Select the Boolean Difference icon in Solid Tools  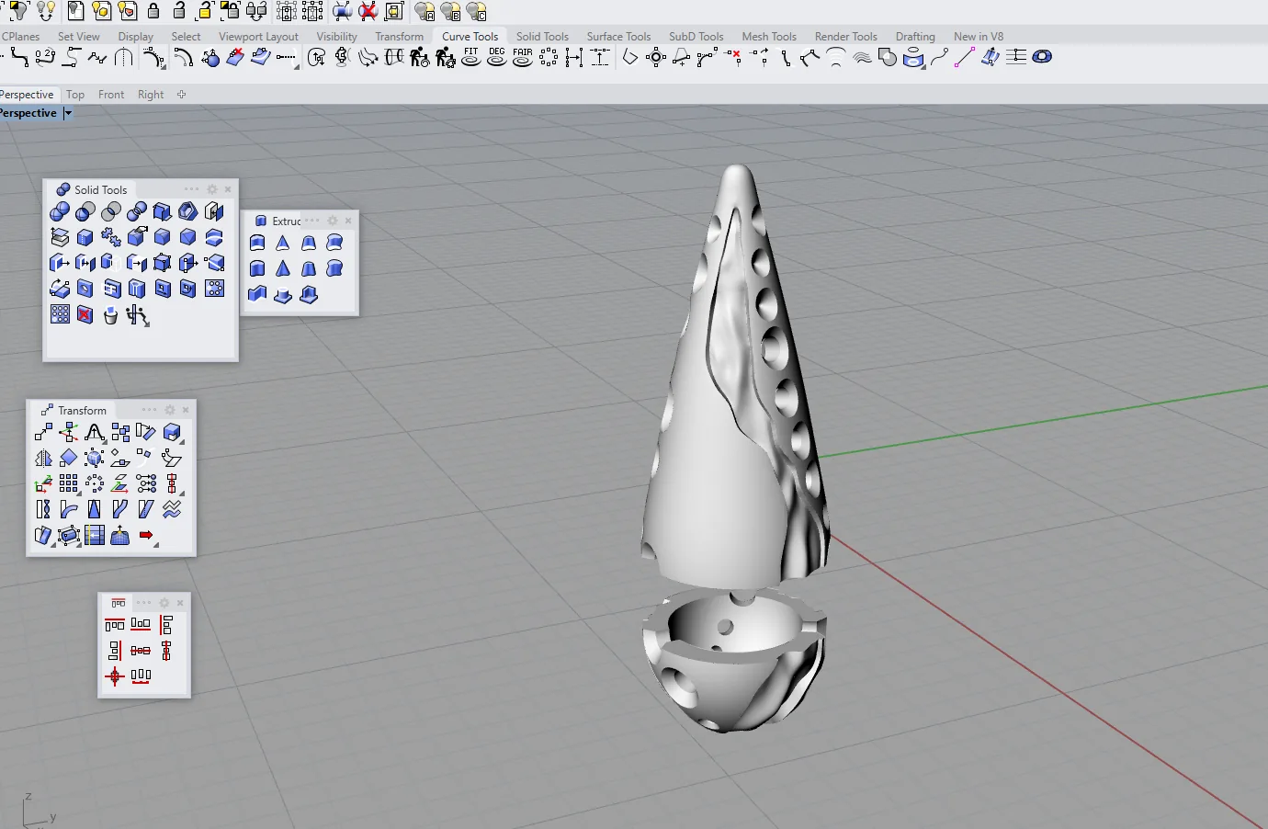coord(85,212)
